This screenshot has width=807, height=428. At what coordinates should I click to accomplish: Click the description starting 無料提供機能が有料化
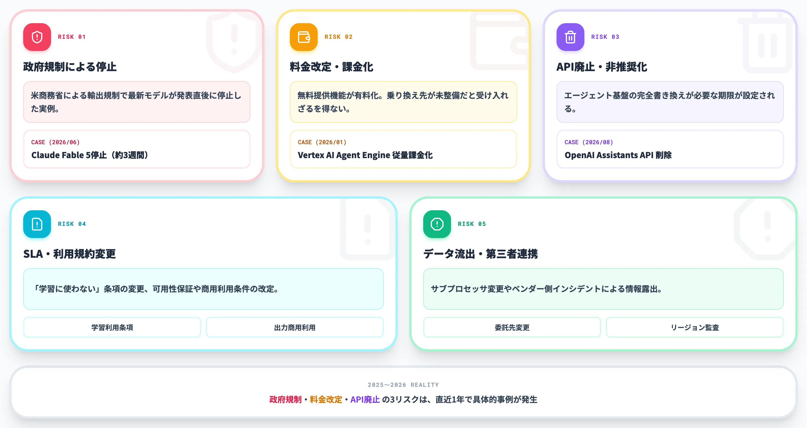(x=403, y=102)
